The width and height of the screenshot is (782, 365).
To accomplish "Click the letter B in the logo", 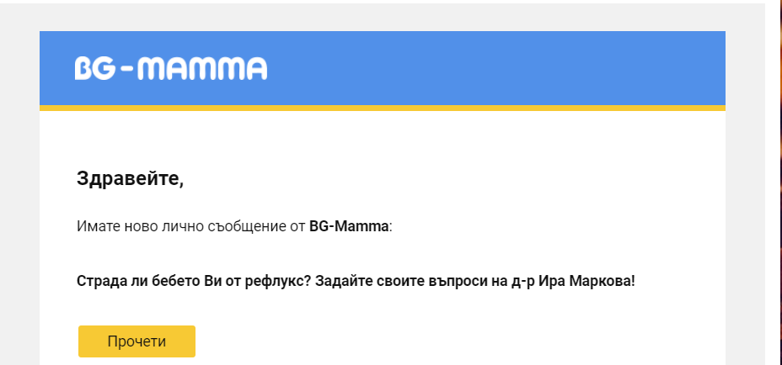I will tap(83, 69).
